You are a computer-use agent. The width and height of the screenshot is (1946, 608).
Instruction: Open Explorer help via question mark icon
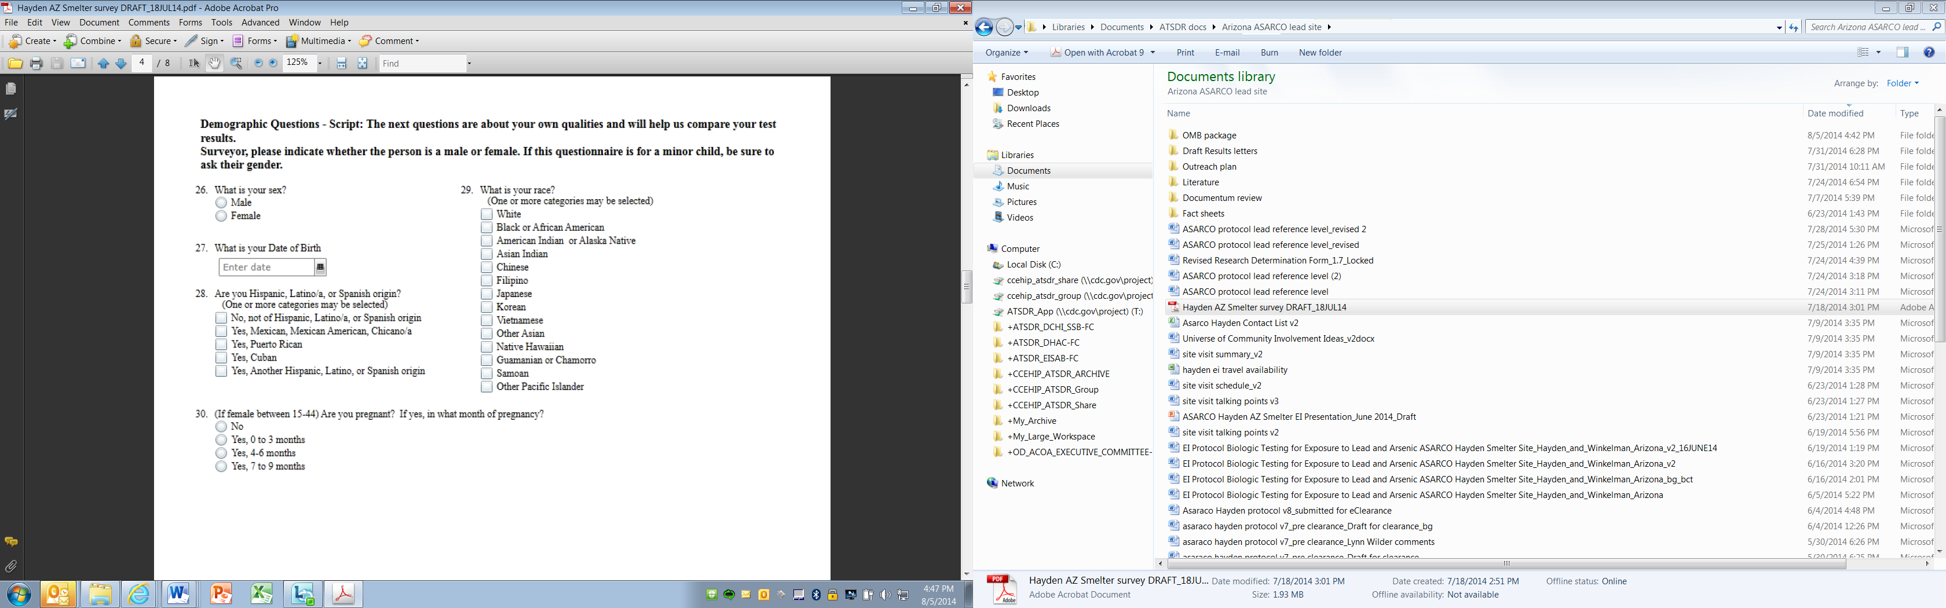(1929, 52)
